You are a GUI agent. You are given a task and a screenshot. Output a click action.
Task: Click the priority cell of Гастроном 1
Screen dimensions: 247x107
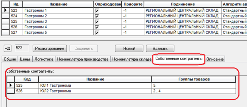click(133, 10)
